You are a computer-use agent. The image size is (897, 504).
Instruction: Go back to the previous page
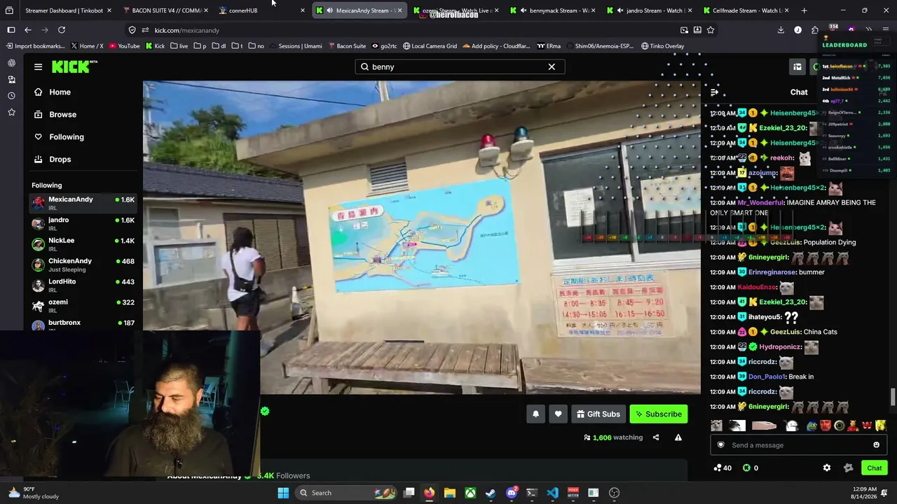click(x=28, y=30)
